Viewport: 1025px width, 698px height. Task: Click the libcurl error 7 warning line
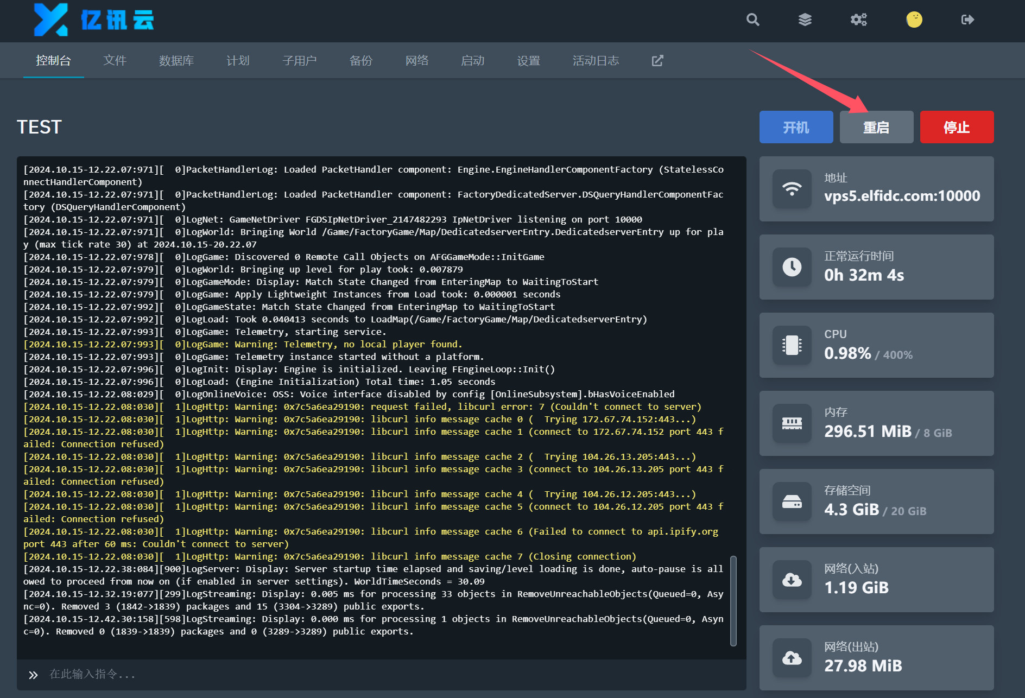tap(363, 407)
